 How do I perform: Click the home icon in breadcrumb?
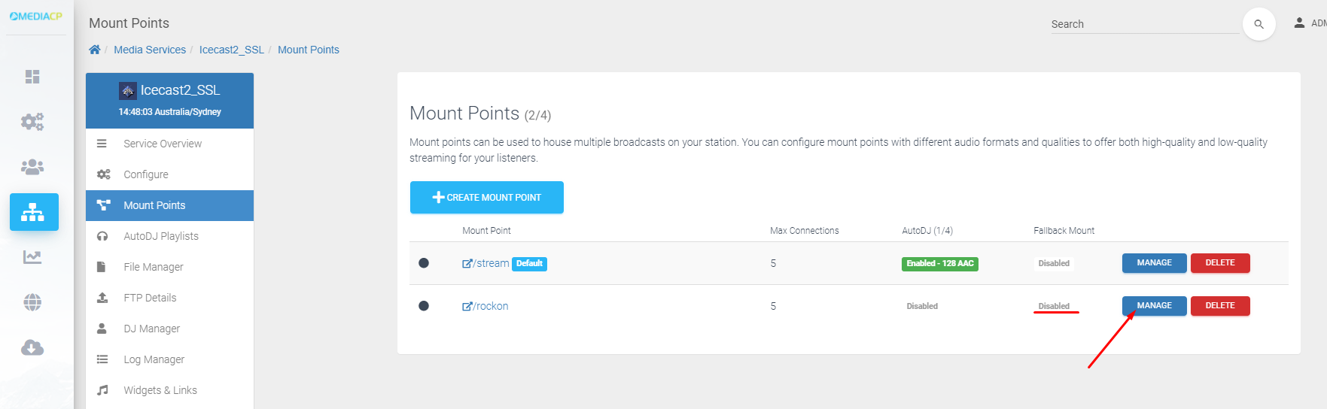tap(95, 50)
